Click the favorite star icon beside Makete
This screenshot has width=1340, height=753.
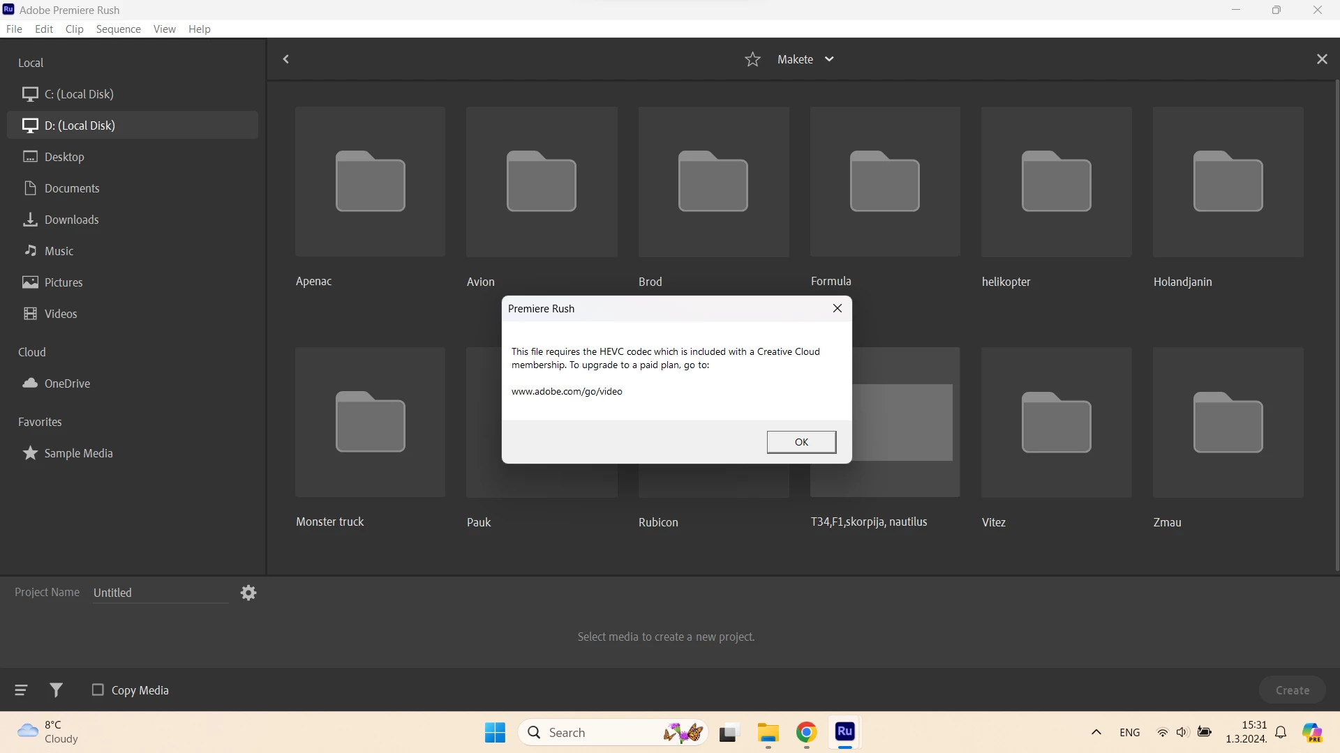(x=752, y=59)
